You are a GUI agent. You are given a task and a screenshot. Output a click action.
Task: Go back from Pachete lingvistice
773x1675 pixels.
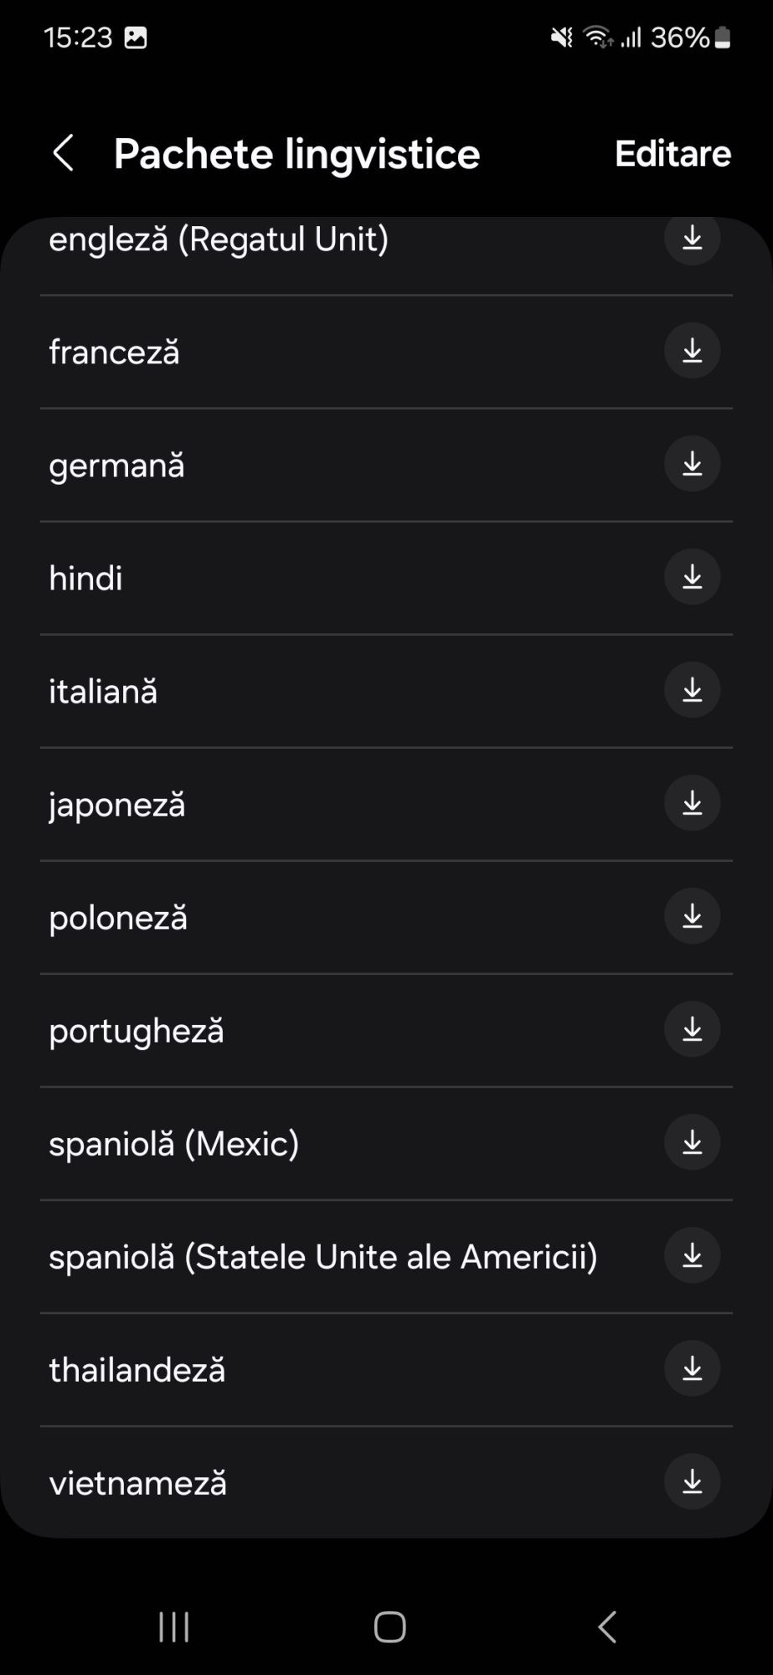64,153
